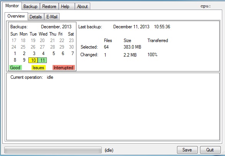Viewport: 225px width, 156px height.
Task: Select green calendar day 11
Action: tap(42, 60)
